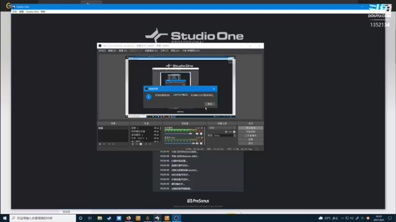Open OBS 查看(V) menu
396x222 pixels.
[x=123, y=51]
